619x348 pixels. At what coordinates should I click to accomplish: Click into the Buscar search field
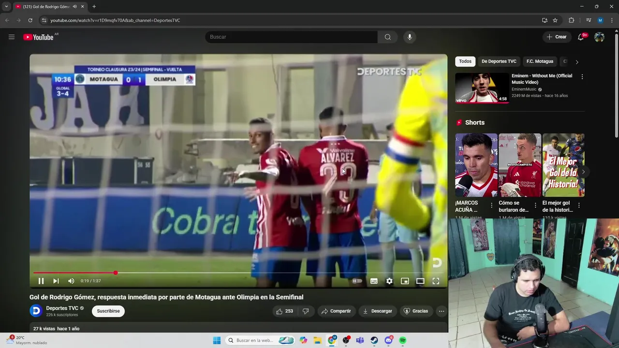pos(291,37)
